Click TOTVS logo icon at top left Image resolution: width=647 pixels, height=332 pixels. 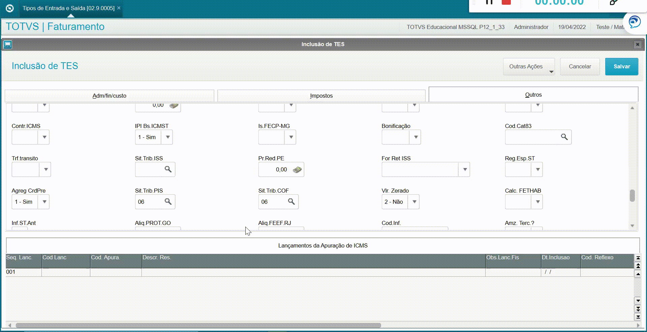(x=10, y=8)
